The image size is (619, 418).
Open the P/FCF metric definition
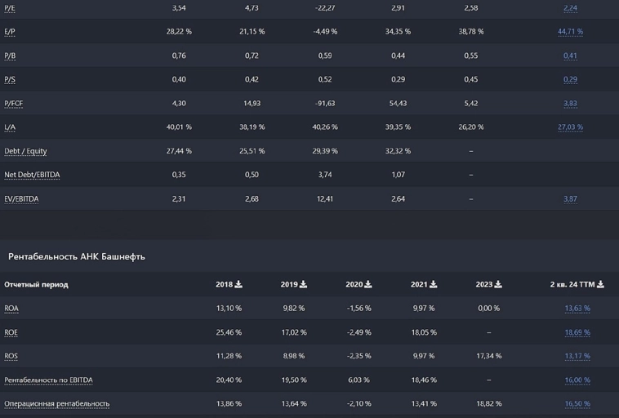[14, 104]
